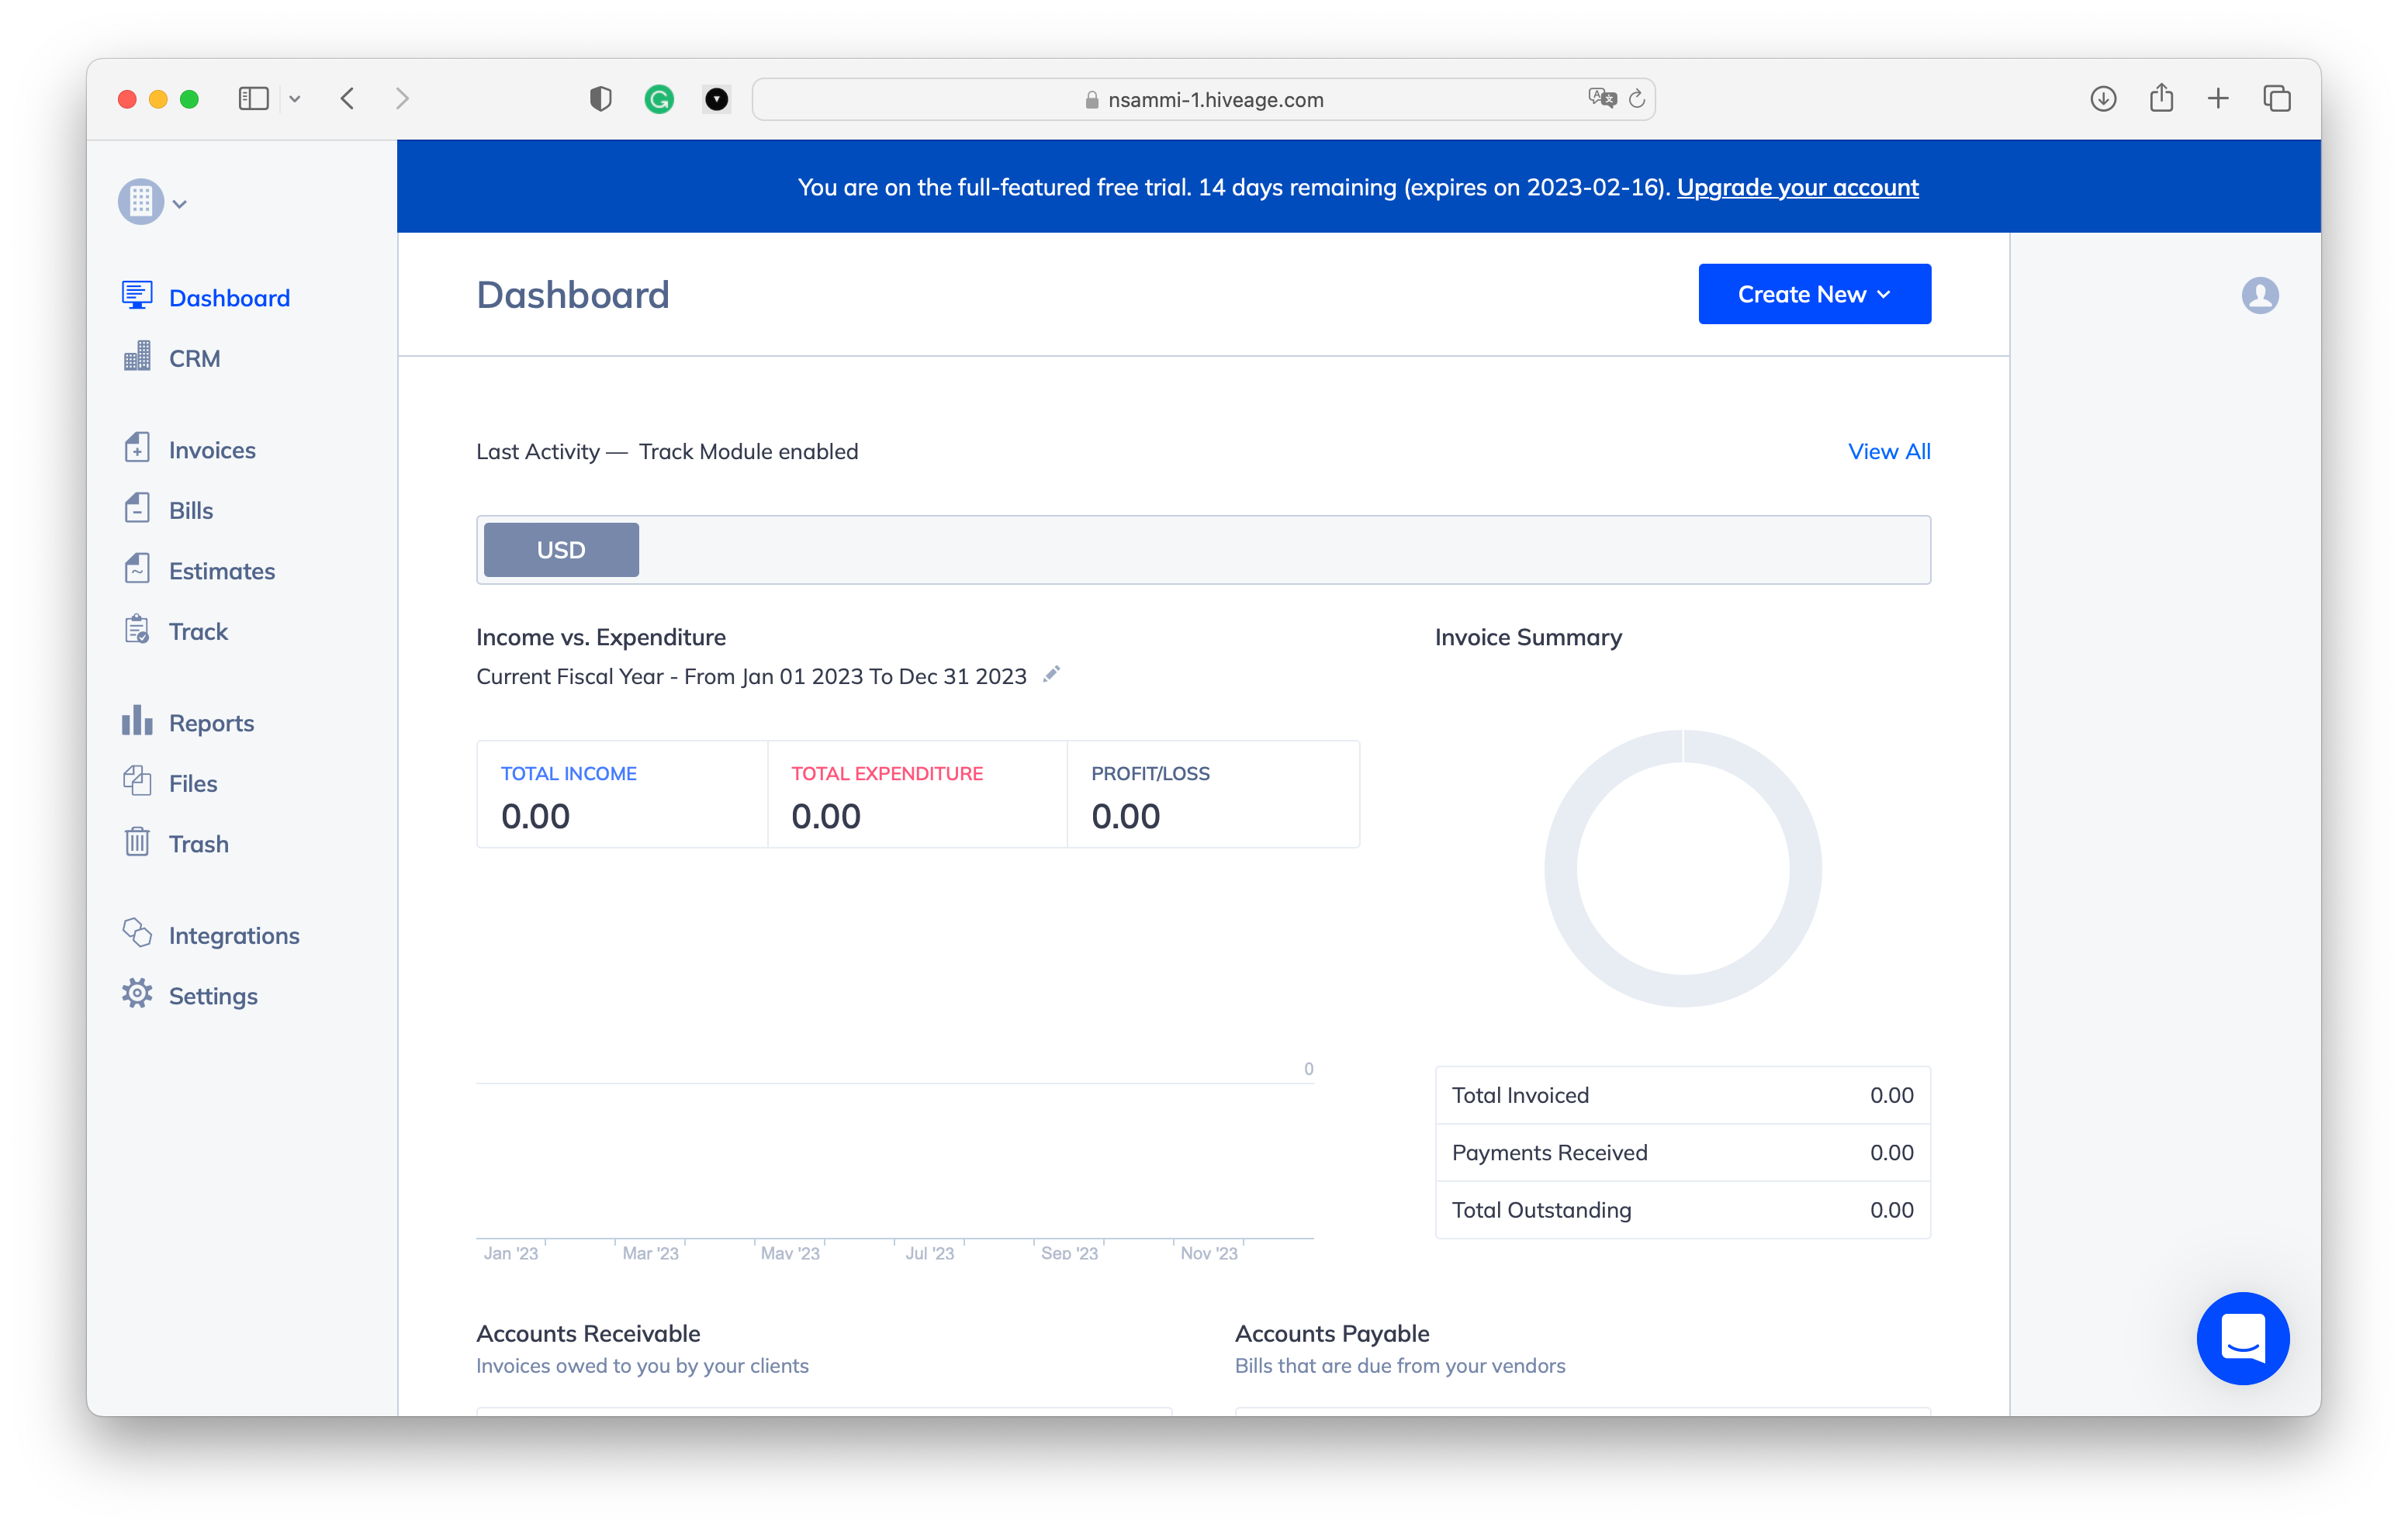Open the Reports section

[211, 722]
